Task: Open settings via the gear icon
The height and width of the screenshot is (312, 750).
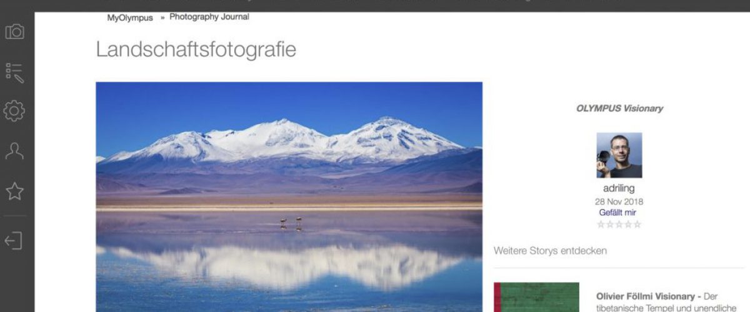Action: pyautogui.click(x=14, y=111)
